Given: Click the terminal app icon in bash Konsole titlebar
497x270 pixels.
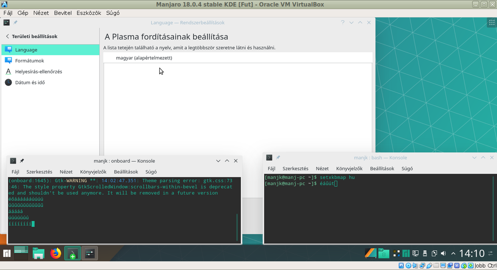Looking at the screenshot, I should click(x=269, y=158).
